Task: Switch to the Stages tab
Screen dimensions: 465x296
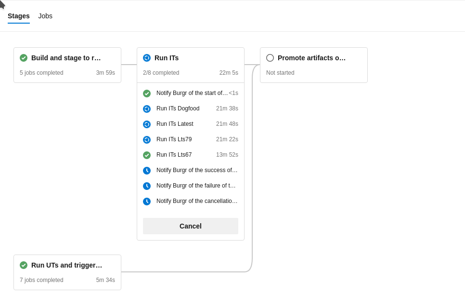Action: point(18,16)
